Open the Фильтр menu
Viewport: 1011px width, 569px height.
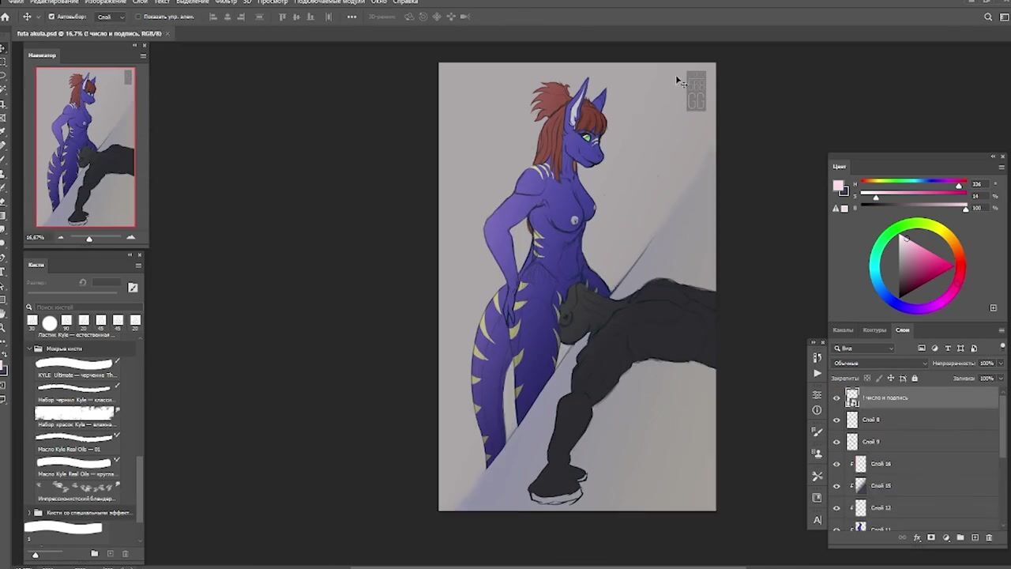pos(226,2)
